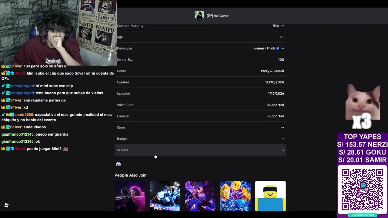Viewport: 388px width, 218px height.
Task: Open the Store row
Action: [200, 127]
